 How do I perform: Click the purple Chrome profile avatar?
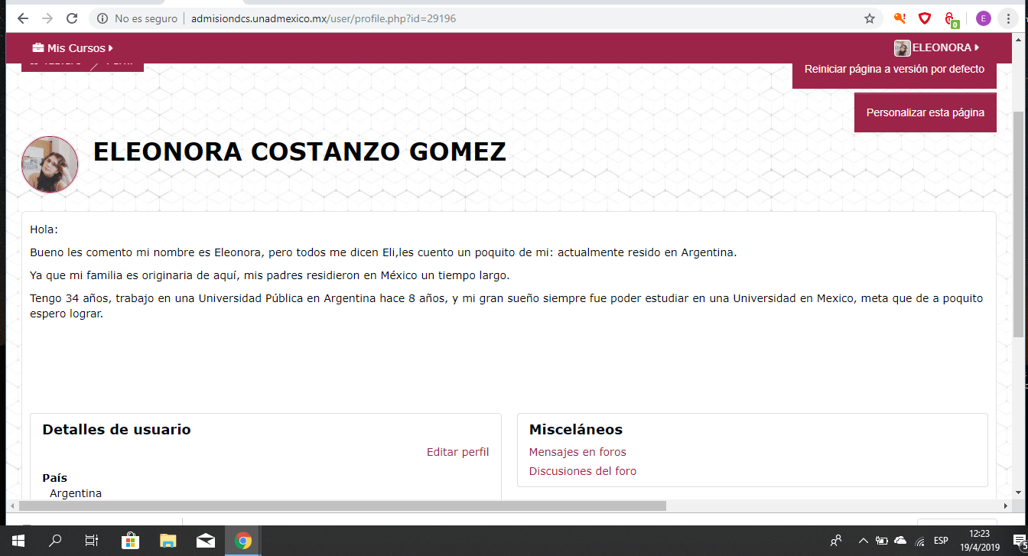[983, 18]
